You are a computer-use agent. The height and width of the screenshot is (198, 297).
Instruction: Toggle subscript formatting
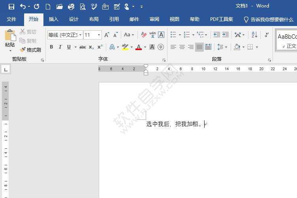[91, 47]
